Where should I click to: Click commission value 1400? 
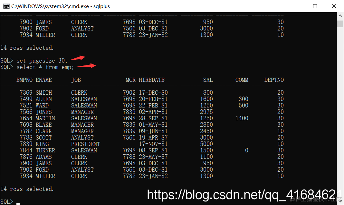point(242,118)
